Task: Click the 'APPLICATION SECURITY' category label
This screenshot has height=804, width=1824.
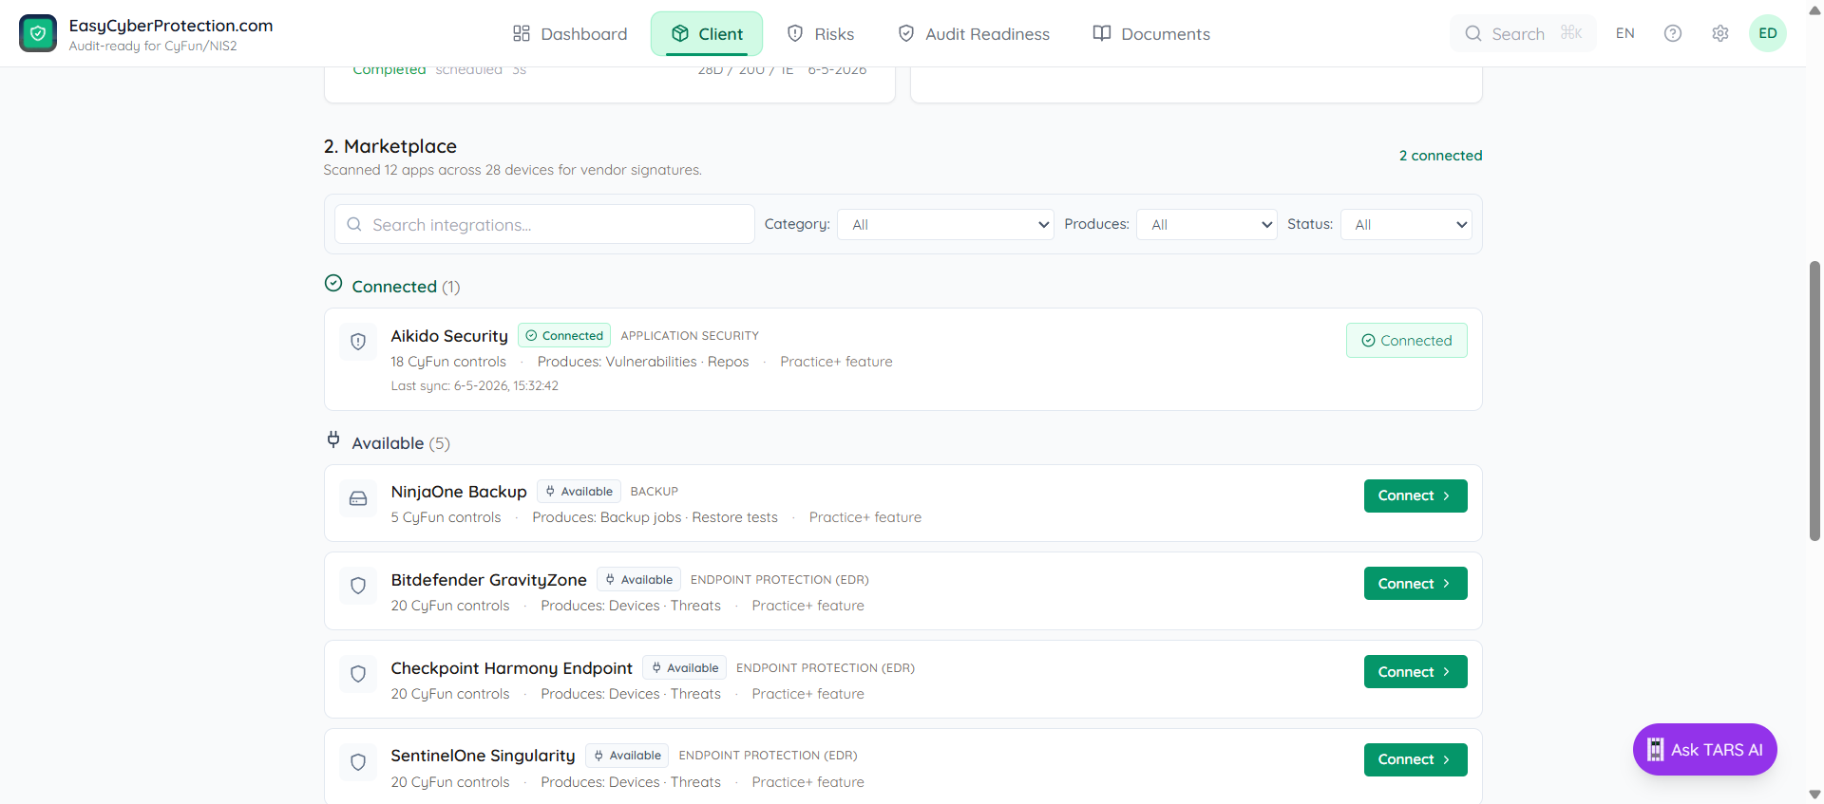Action: point(690,336)
